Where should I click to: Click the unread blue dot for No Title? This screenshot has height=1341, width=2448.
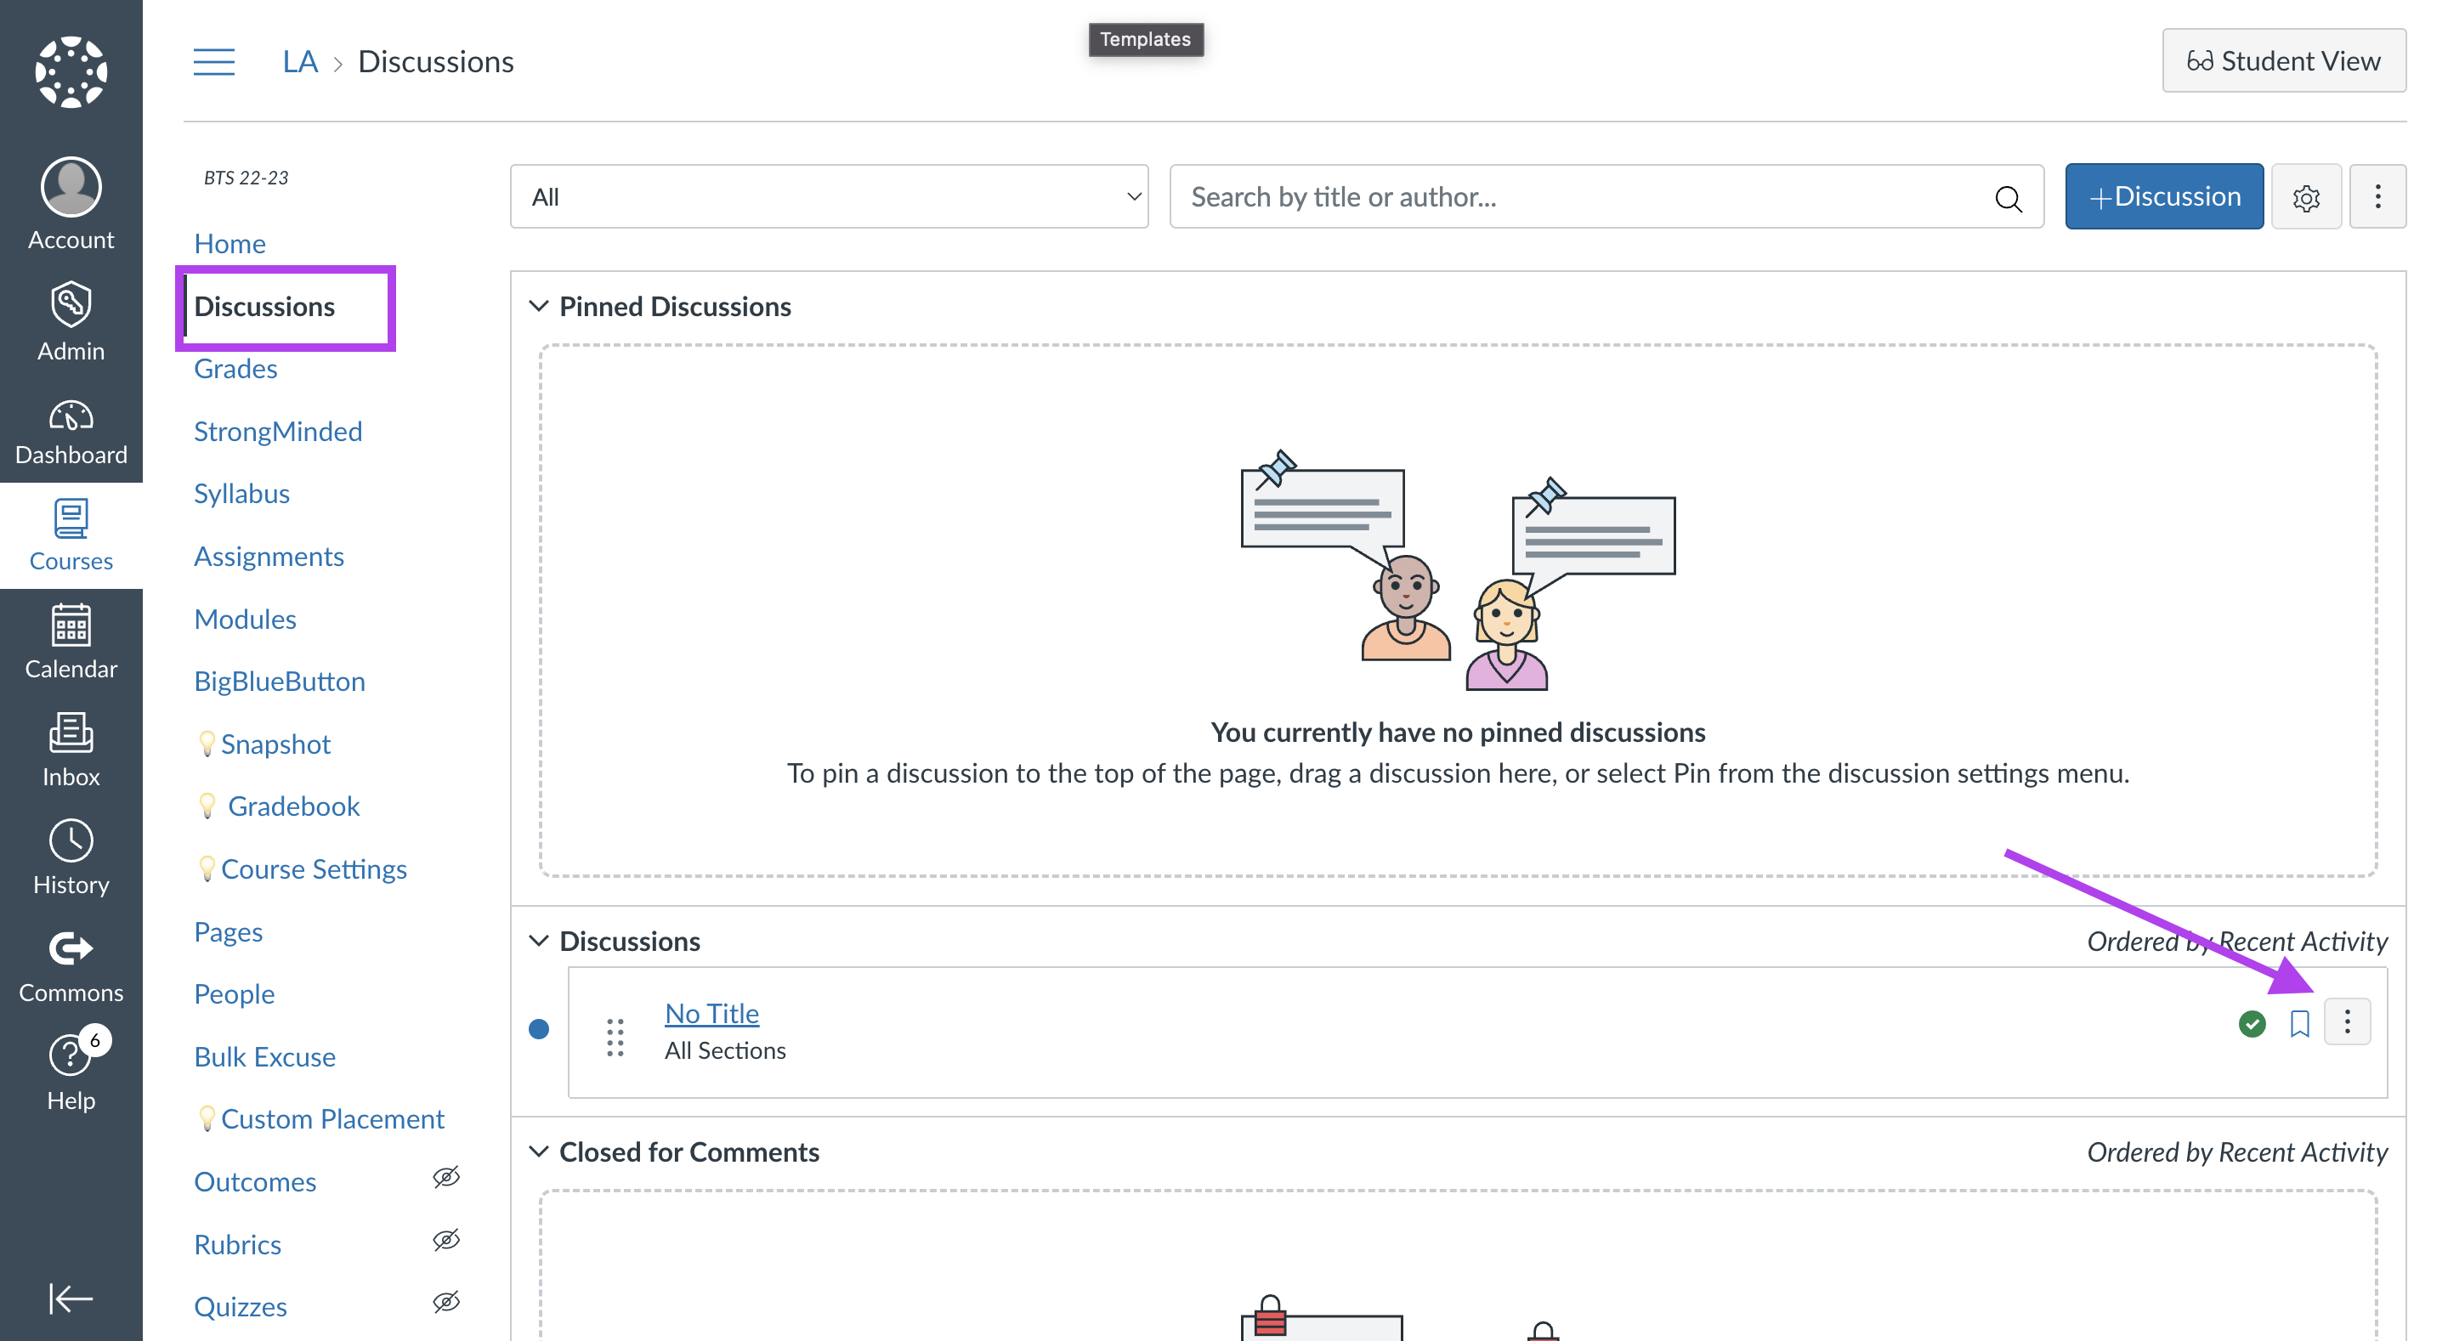tap(539, 1028)
